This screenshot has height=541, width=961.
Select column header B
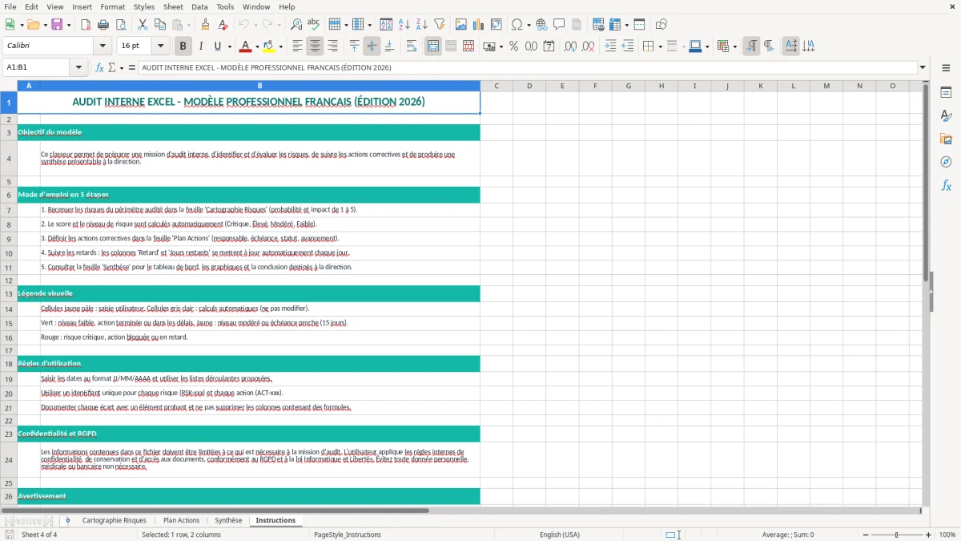tap(259, 86)
